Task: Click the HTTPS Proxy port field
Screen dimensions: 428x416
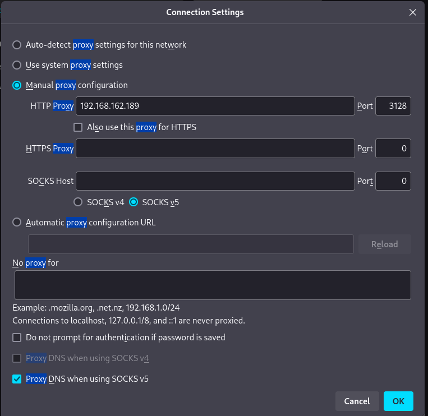Action: (x=393, y=149)
